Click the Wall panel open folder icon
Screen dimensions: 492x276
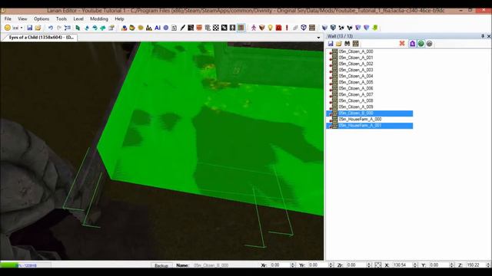[339, 44]
